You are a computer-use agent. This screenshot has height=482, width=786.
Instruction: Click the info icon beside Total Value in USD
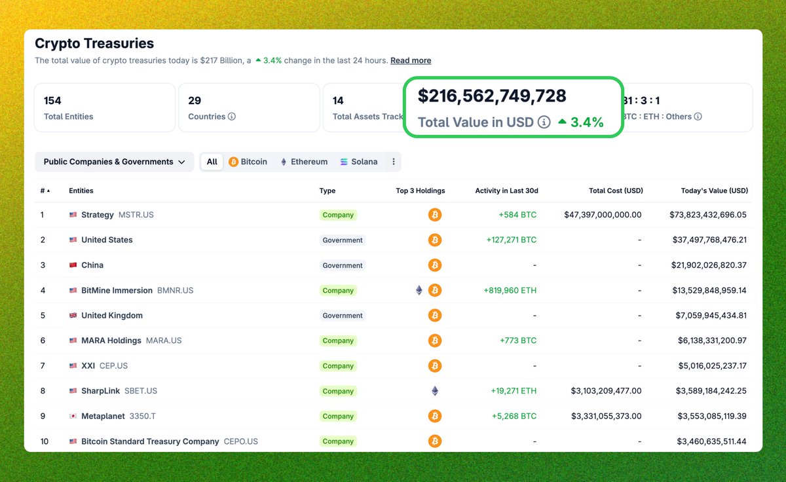tap(544, 122)
